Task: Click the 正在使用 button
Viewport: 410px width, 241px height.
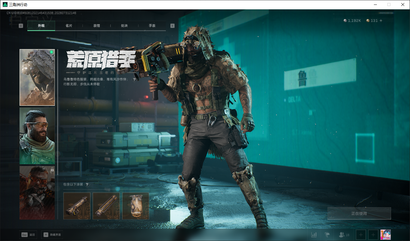Action: (359, 214)
